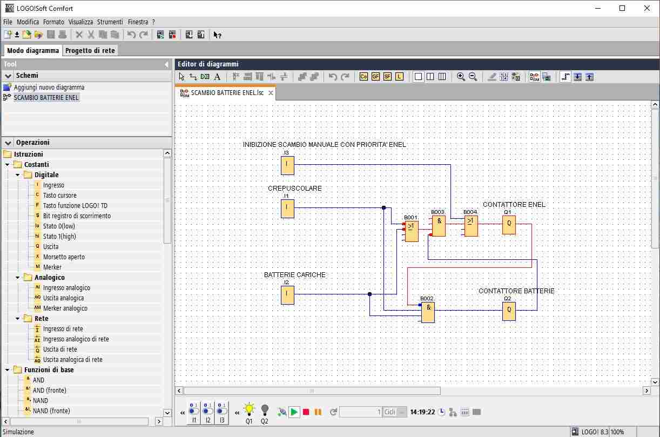Viewport: 660px width, 437px height.
Task: Click the Q1 CONTATTORE ENEL output block
Action: coord(509,225)
